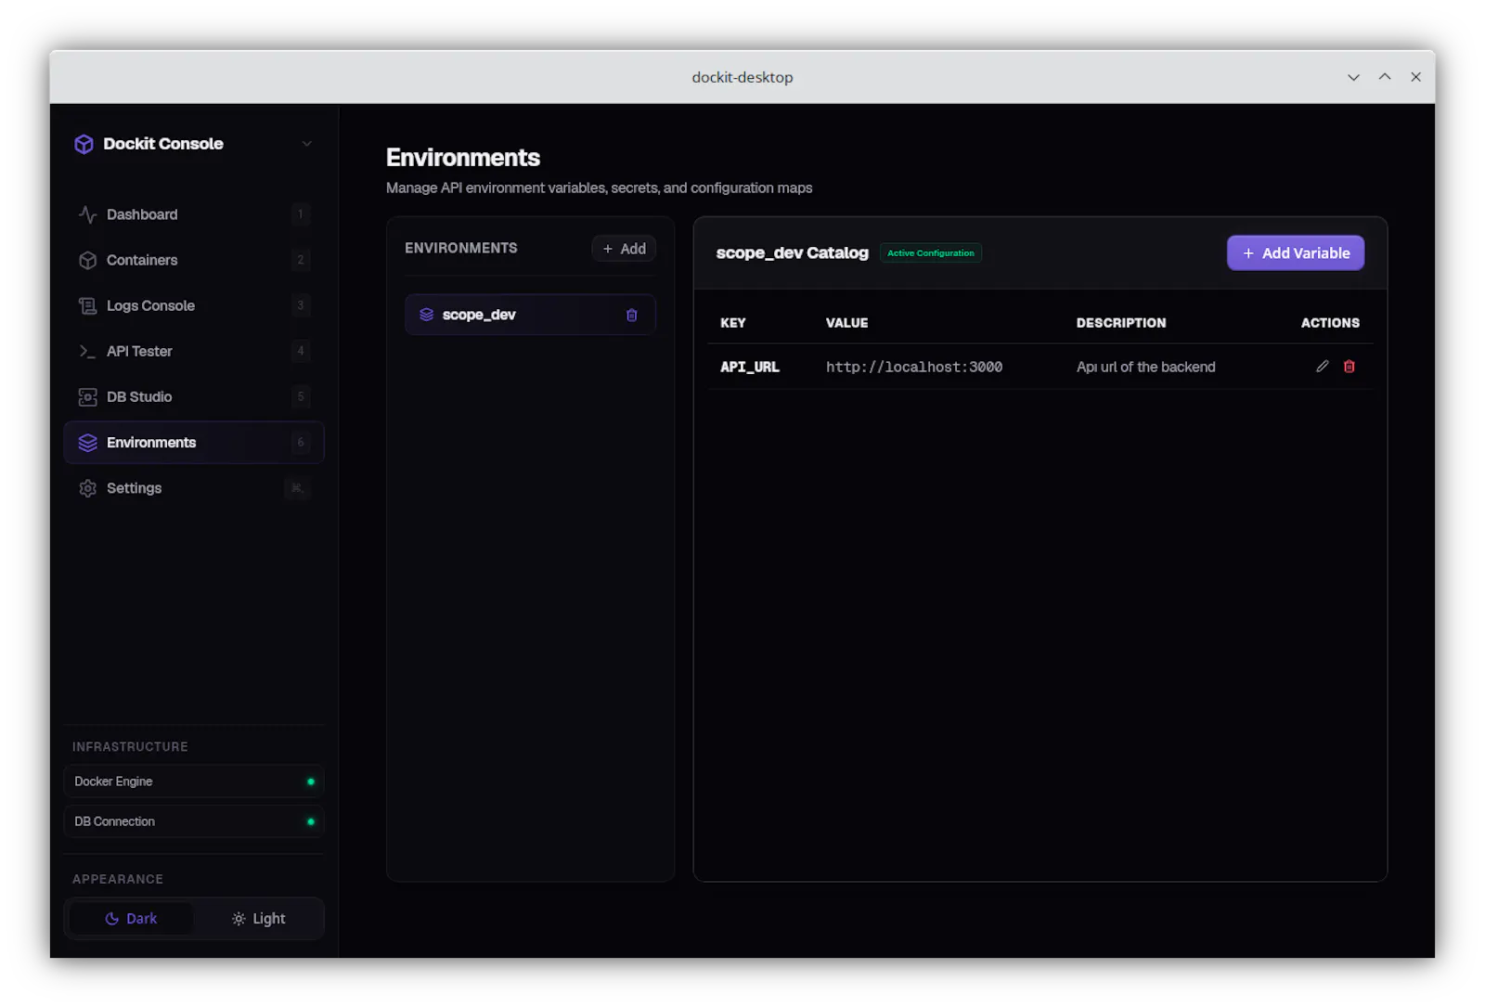The height and width of the screenshot is (1008, 1485).
Task: Delete the scope_dev environment trash icon
Action: click(632, 316)
